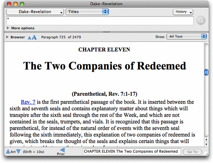The width and height of the screenshot is (213, 163).
Task: Click the smaller text size A icon
Action: tap(29, 37)
